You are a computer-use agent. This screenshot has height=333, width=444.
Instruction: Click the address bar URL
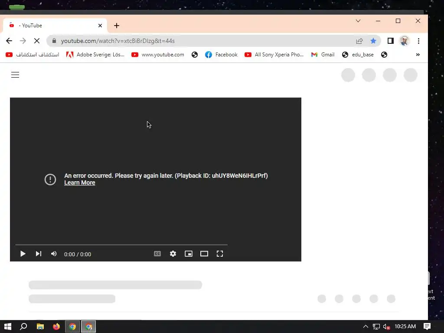118,41
